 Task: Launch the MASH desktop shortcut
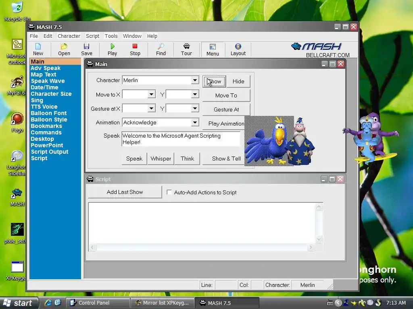(x=17, y=197)
